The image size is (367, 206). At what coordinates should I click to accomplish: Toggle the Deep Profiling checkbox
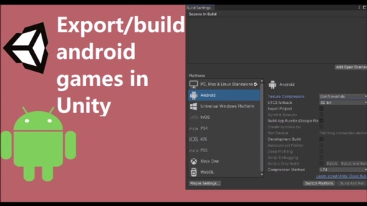(321, 151)
